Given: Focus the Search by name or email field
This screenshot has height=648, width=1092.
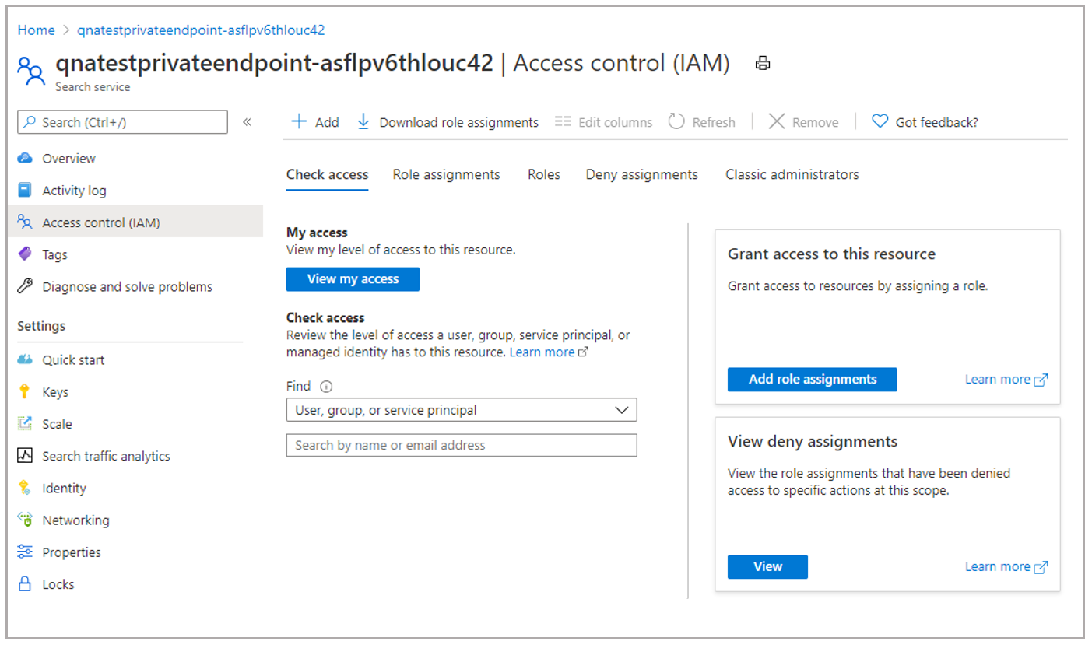Looking at the screenshot, I should pyautogui.click(x=462, y=445).
